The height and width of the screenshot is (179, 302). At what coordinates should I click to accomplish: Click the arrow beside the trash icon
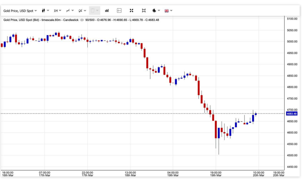(x=97, y=11)
